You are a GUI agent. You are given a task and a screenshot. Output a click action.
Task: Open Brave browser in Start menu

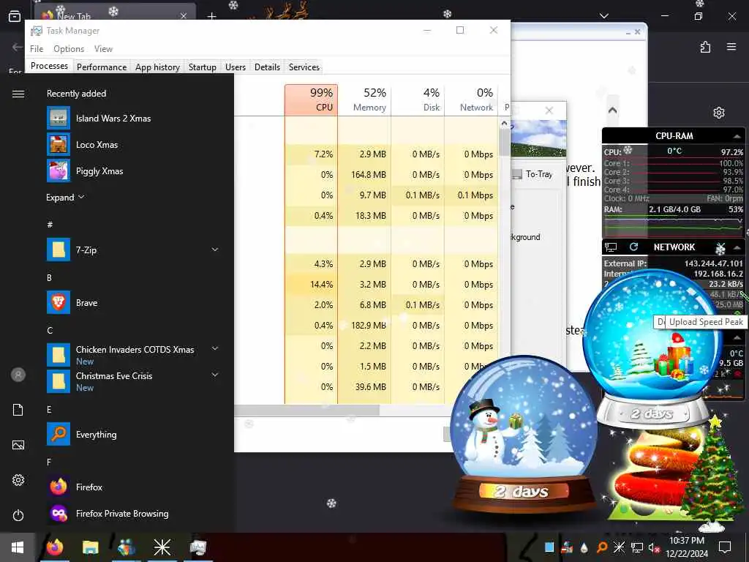click(59, 302)
